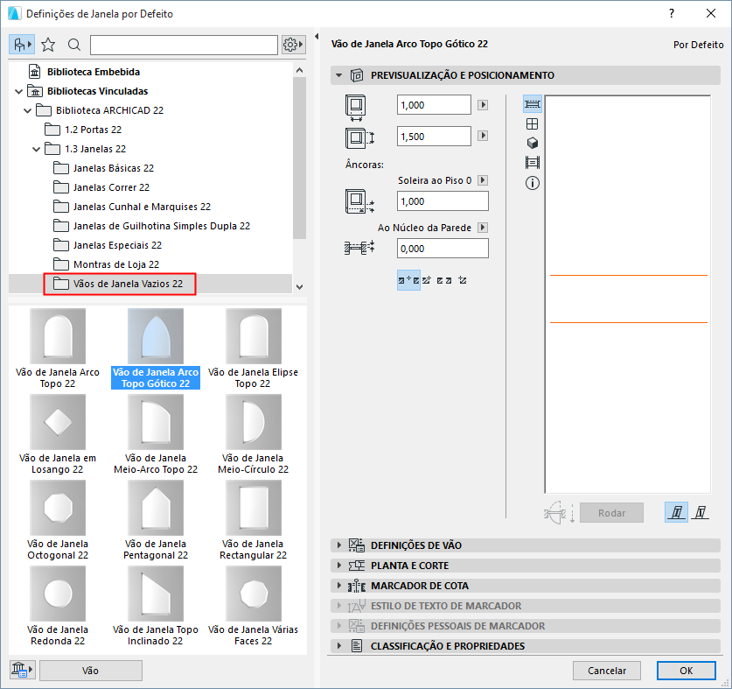Open the library manager icon menu
732x689 pixels.
[22, 670]
